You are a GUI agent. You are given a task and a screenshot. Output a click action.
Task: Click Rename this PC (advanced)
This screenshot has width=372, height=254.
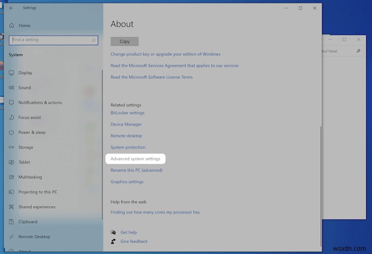pyautogui.click(x=137, y=170)
